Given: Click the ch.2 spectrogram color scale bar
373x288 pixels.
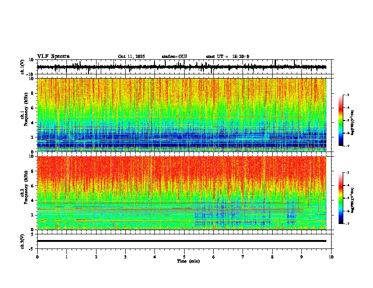Looking at the screenshot, I should 341,198.
